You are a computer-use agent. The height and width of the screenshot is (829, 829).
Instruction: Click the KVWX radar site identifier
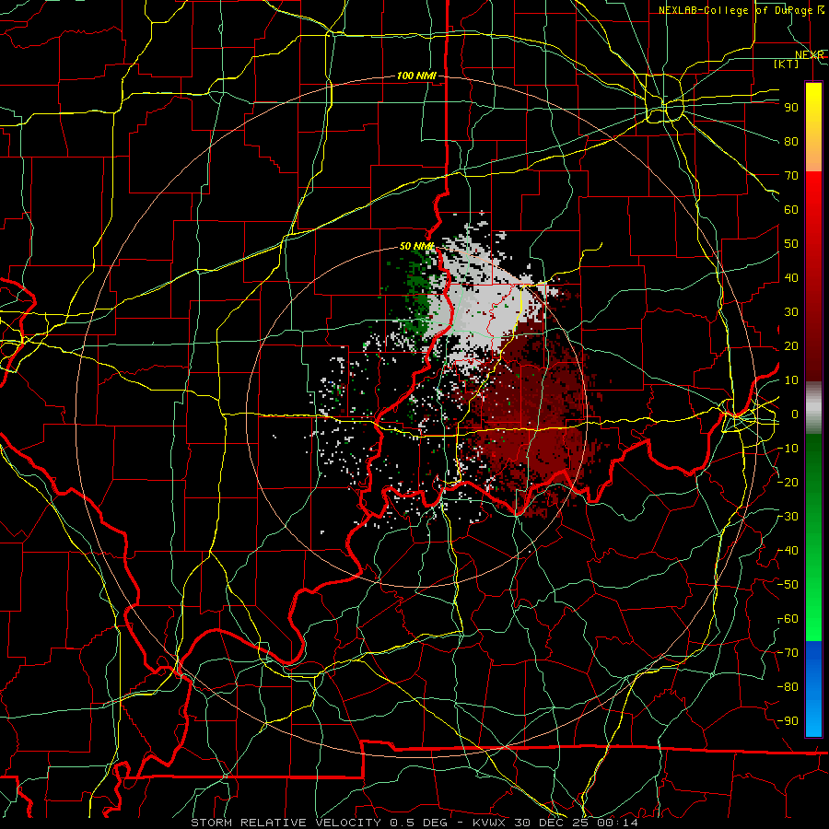[490, 823]
